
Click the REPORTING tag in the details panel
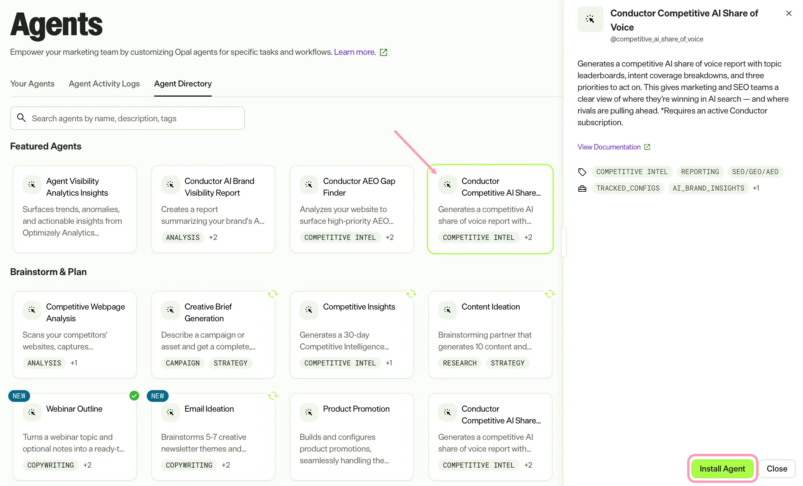click(700, 172)
